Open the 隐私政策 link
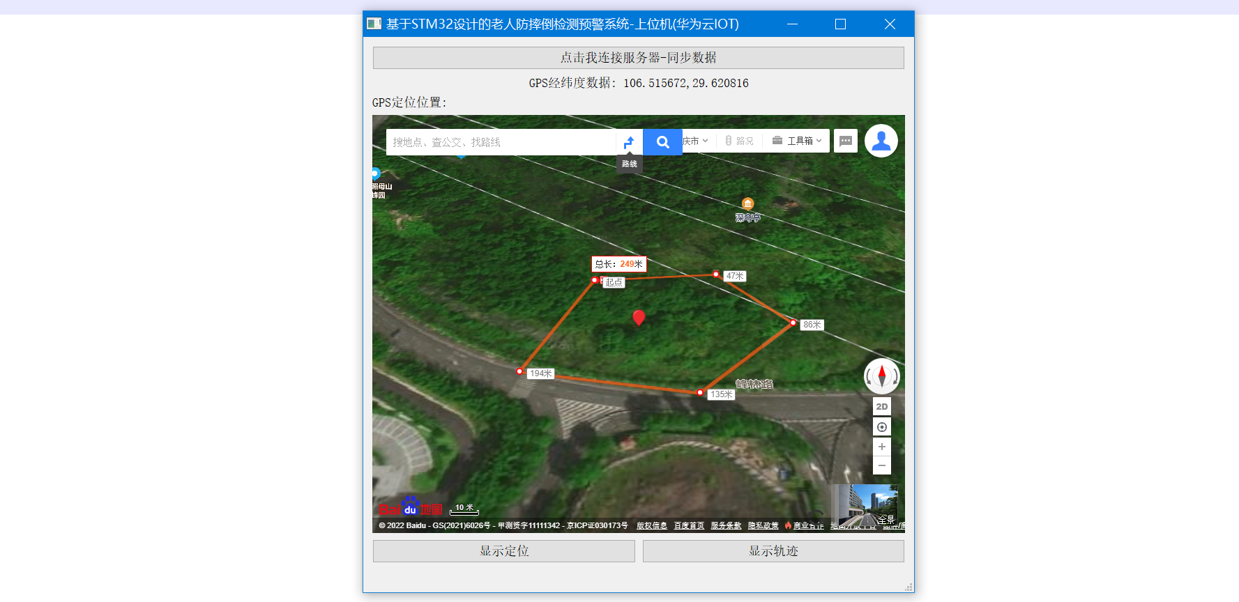The height and width of the screenshot is (602, 1239). [x=763, y=525]
